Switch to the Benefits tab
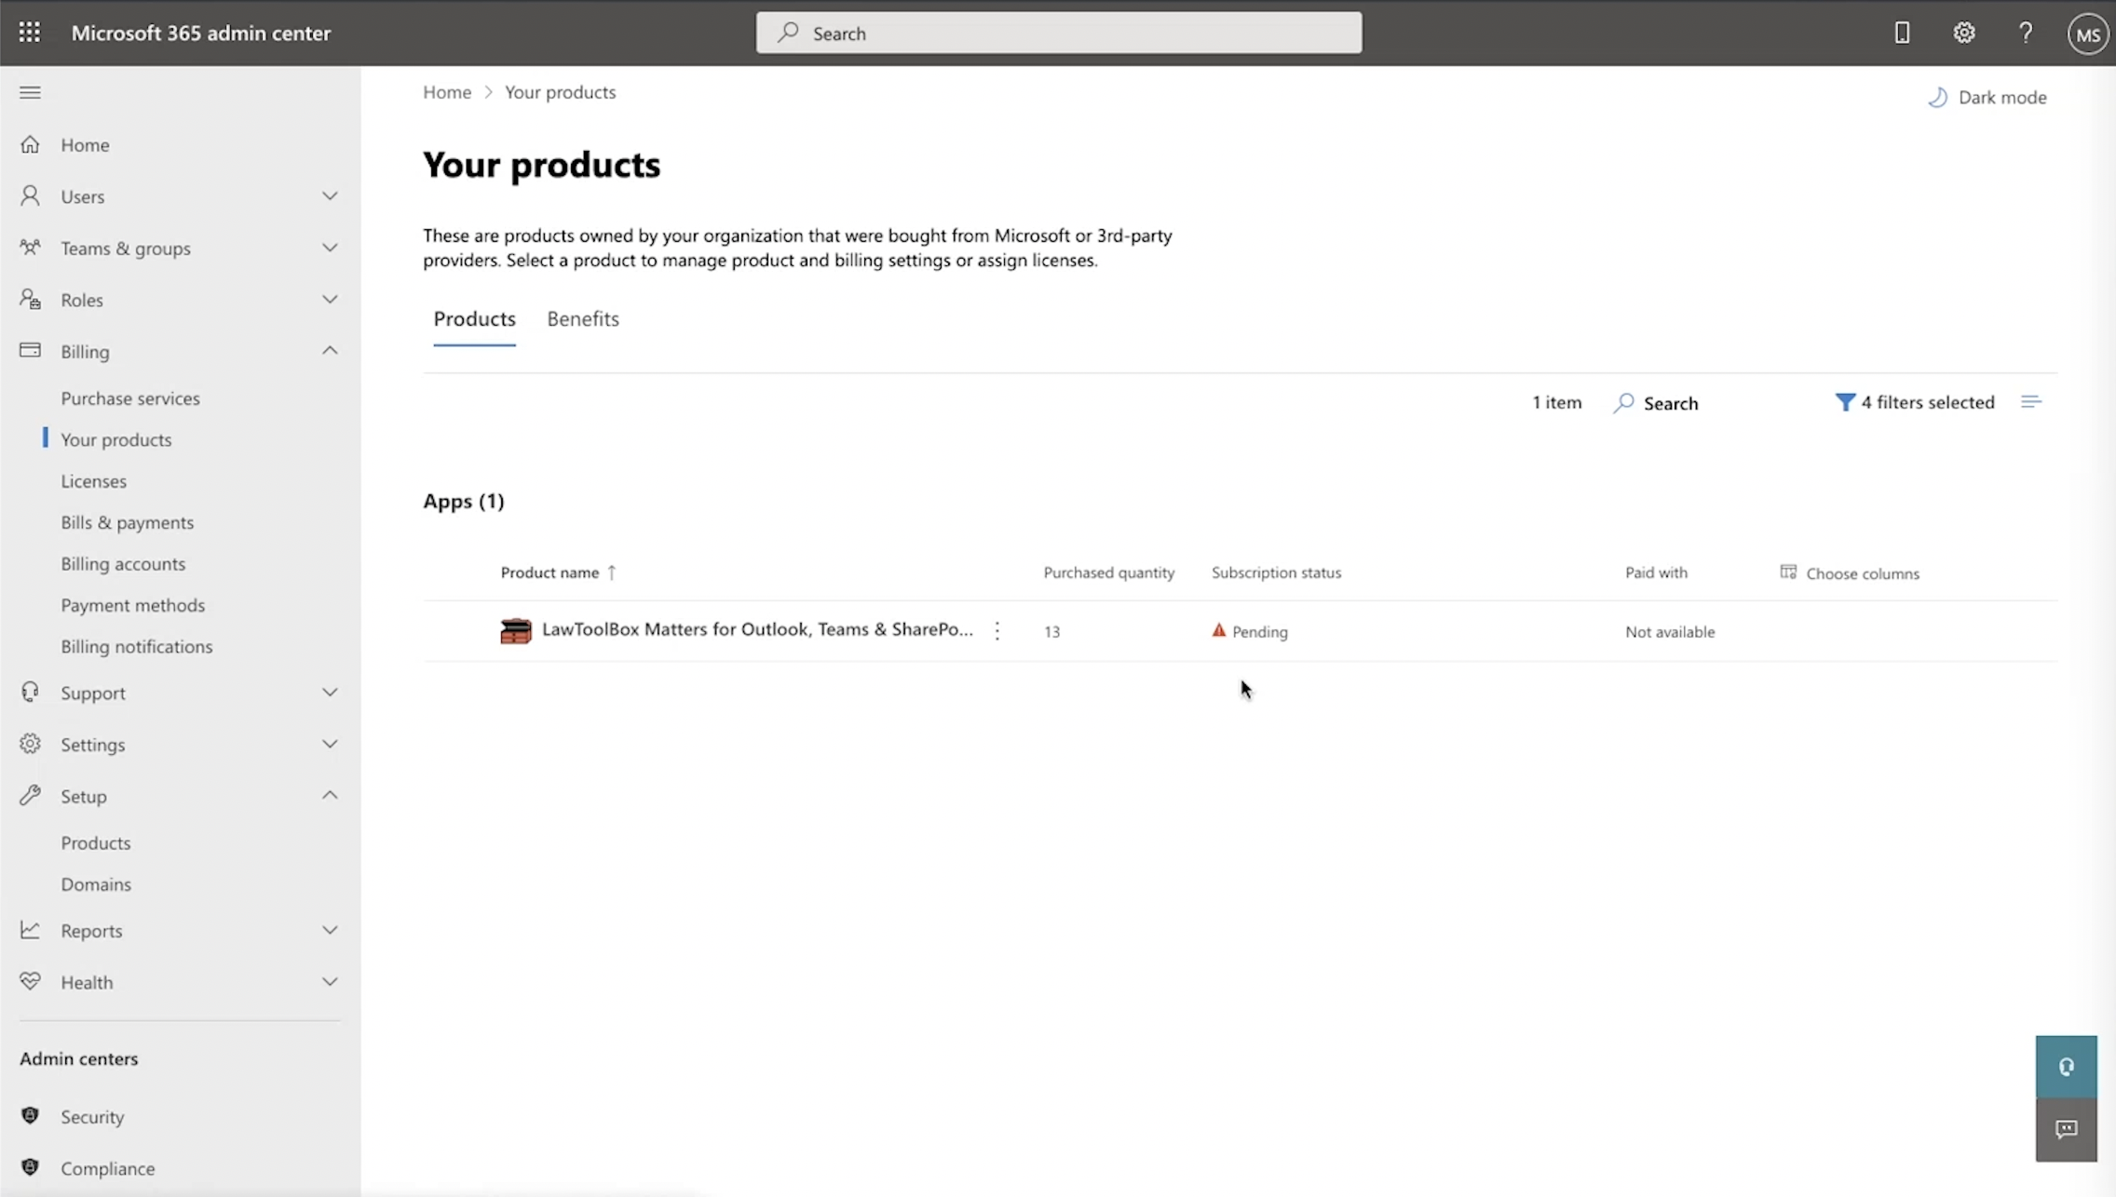Viewport: 2116px width, 1197px height. 582,319
